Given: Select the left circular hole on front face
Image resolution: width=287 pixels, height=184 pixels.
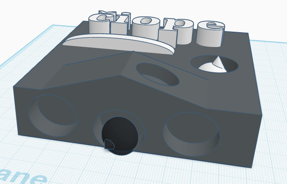Looking at the screenshot, I should coord(52,114).
